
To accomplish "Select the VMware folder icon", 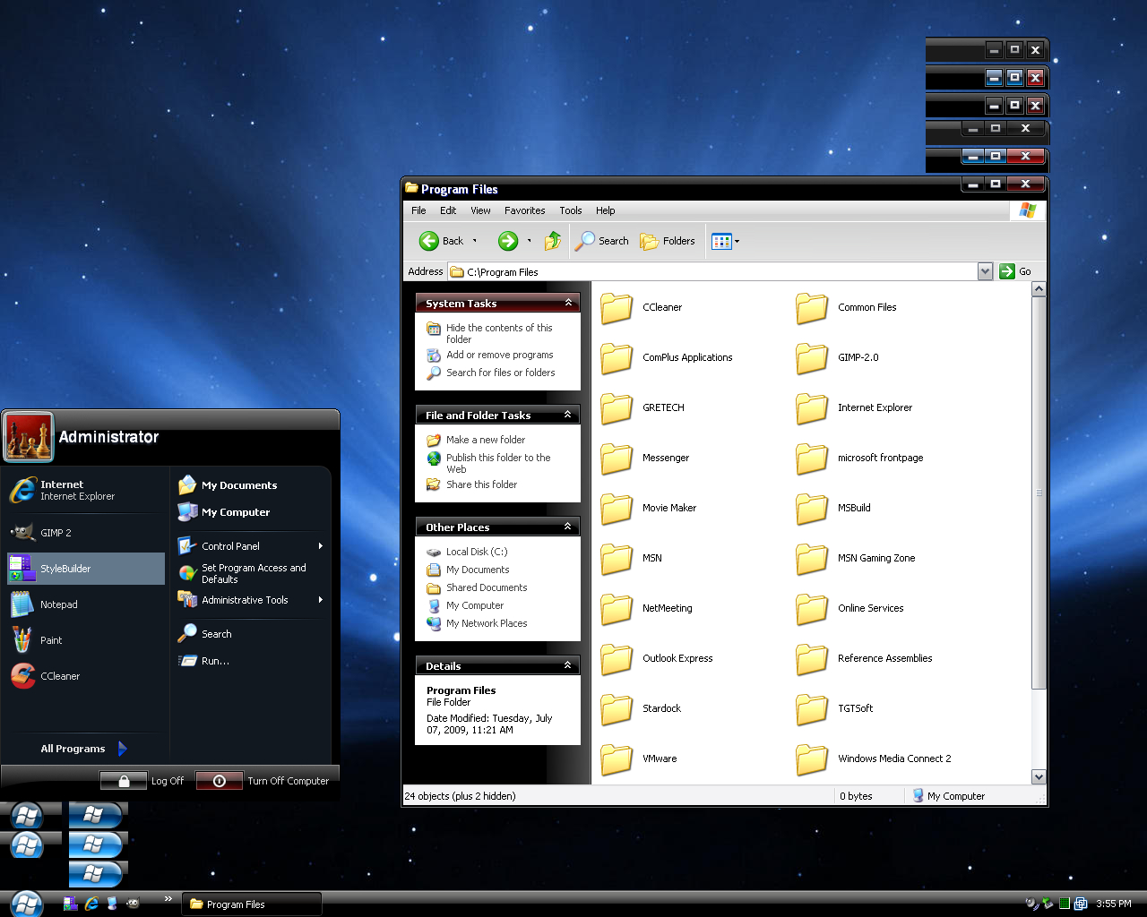I will click(617, 759).
